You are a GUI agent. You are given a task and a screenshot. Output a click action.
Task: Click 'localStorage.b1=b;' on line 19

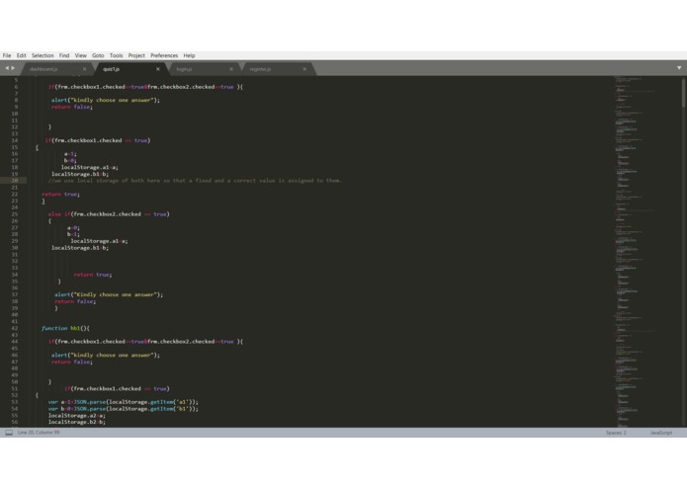80,174
